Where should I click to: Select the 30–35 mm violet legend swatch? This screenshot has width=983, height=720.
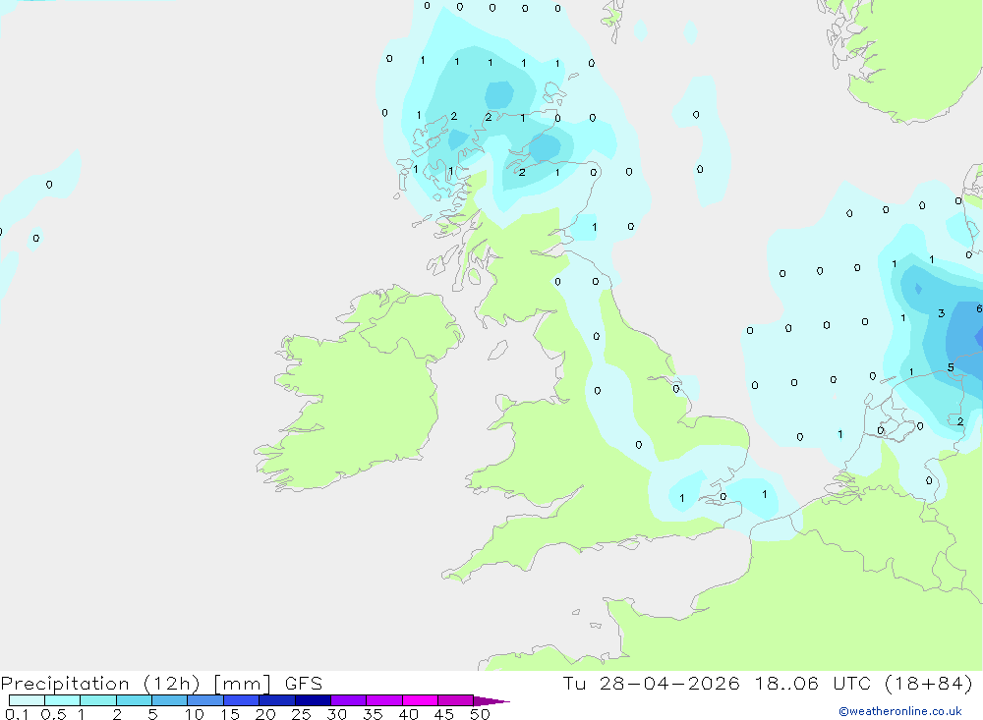tap(349, 700)
